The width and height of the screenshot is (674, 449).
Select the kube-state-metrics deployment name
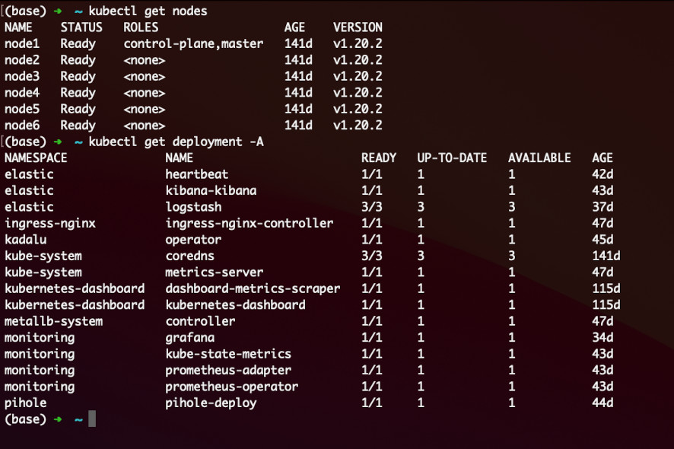[x=228, y=354]
